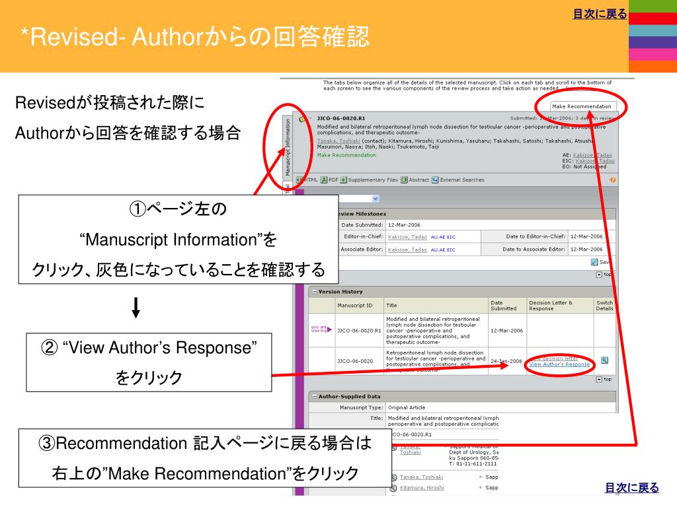Open the PDF proof icon

pos(324,180)
